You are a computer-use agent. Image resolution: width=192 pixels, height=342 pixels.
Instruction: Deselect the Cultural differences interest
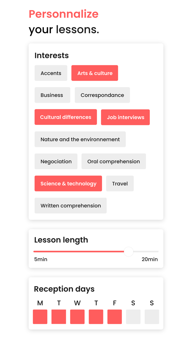coord(66,117)
